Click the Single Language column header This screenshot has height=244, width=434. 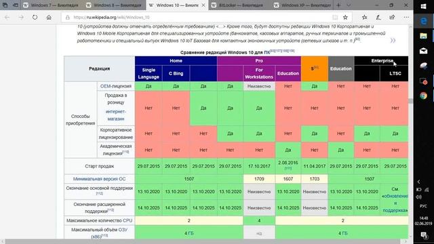pyautogui.click(x=149, y=73)
